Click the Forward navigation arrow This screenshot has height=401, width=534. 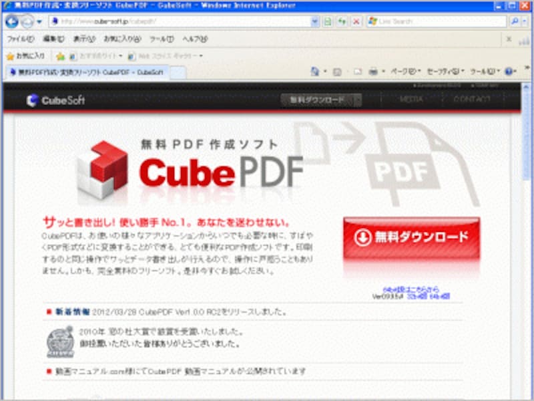pos(27,21)
